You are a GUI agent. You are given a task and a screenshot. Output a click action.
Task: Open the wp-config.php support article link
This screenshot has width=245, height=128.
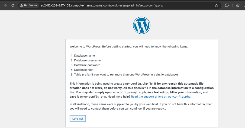tap(161, 97)
